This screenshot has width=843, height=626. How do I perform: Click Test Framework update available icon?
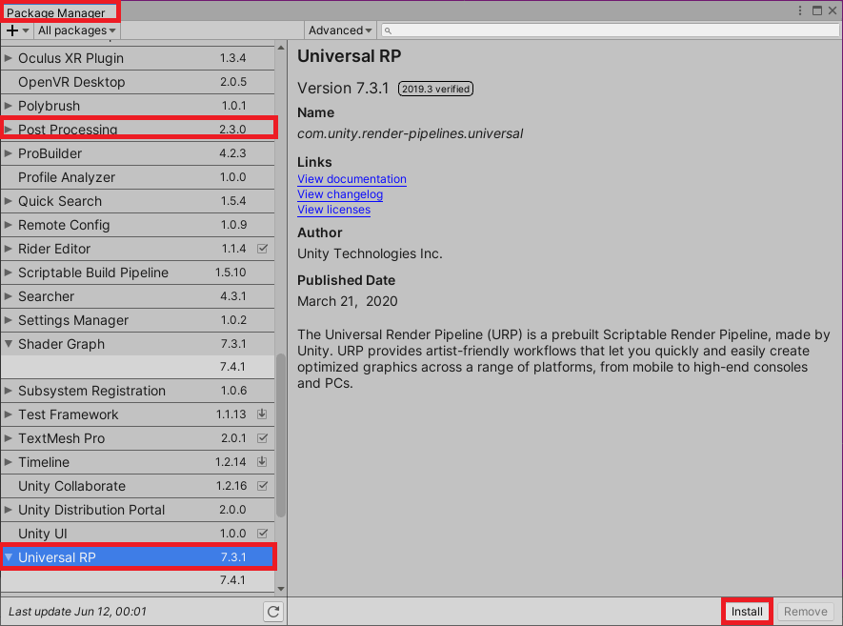(263, 414)
